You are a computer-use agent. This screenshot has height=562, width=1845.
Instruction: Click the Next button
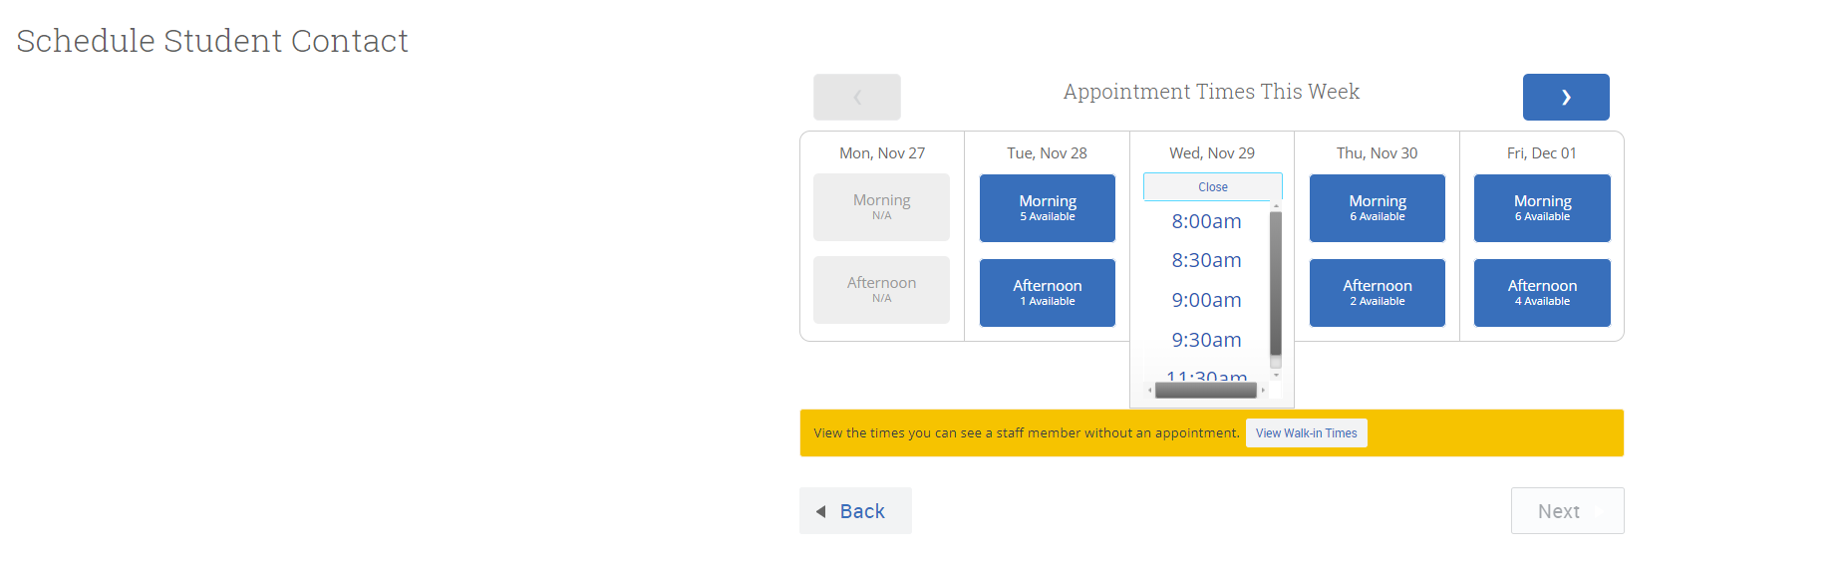1567,511
